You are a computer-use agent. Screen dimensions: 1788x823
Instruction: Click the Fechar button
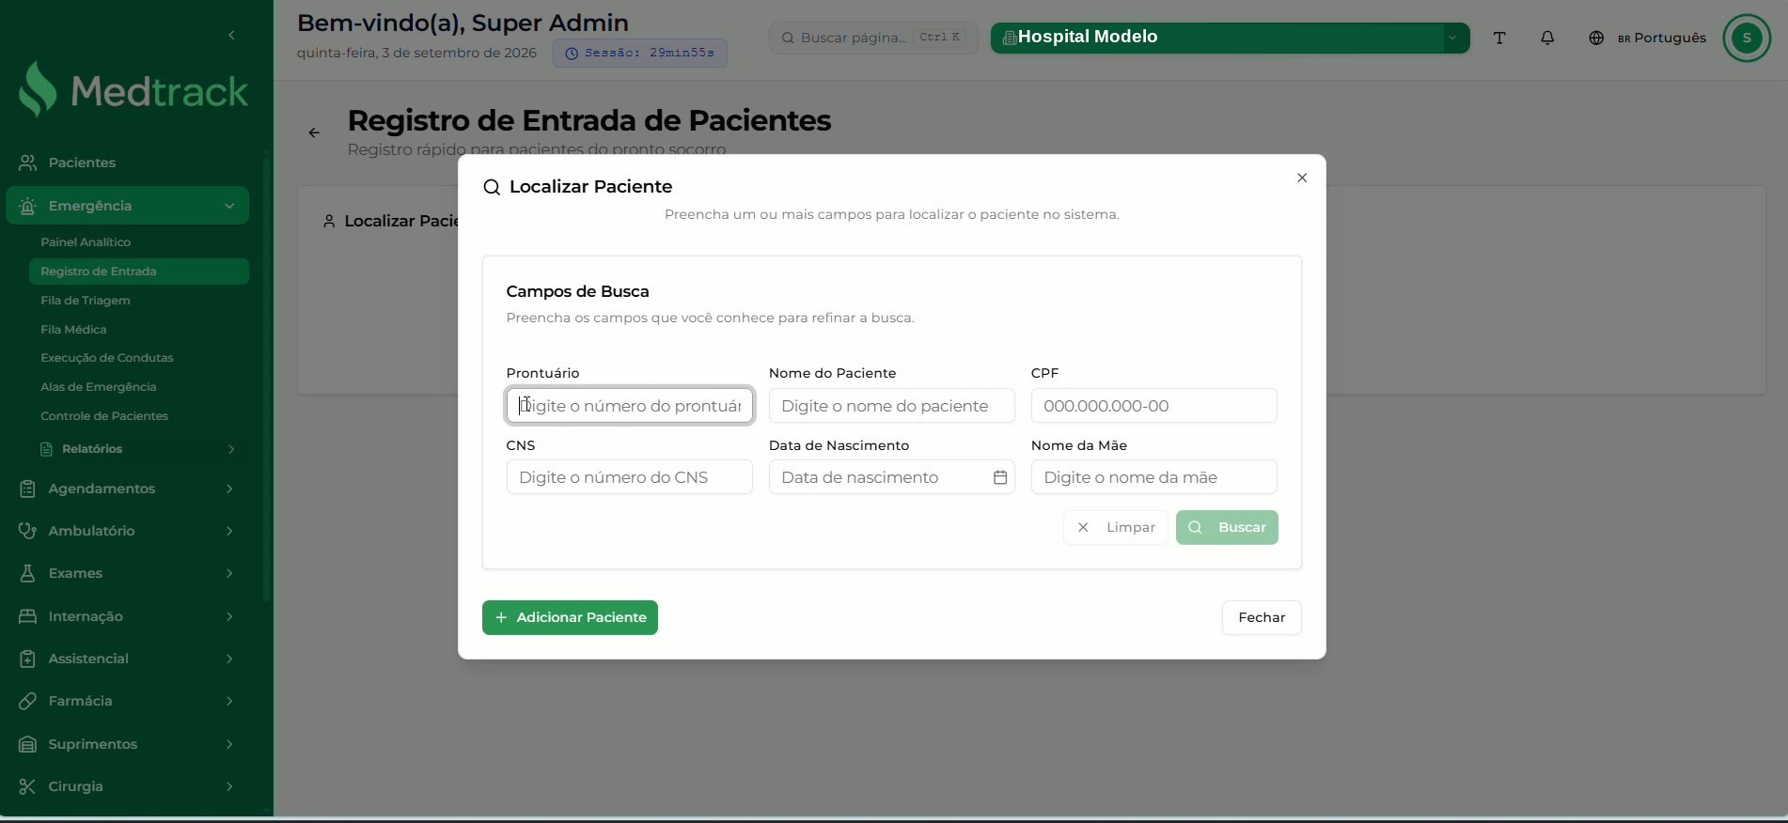pos(1262,617)
